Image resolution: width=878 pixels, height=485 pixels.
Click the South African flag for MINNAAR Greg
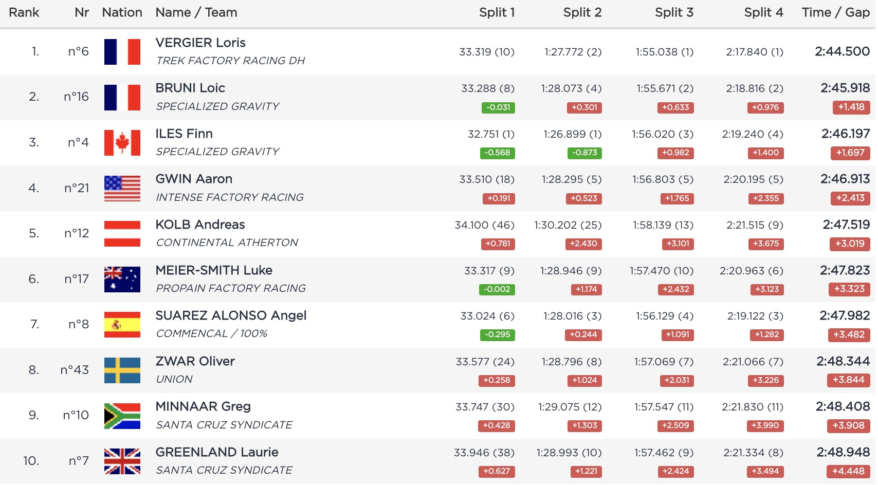point(122,416)
